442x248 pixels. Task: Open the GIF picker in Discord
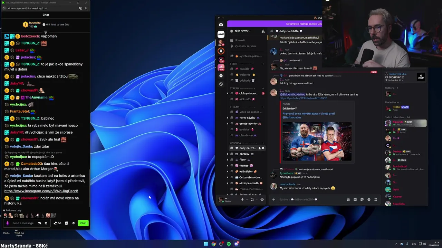pyautogui.click(x=355, y=199)
